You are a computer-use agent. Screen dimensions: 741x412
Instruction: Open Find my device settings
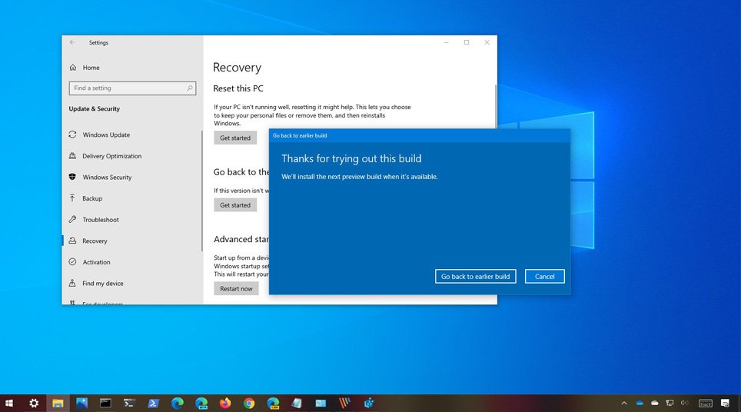click(102, 284)
